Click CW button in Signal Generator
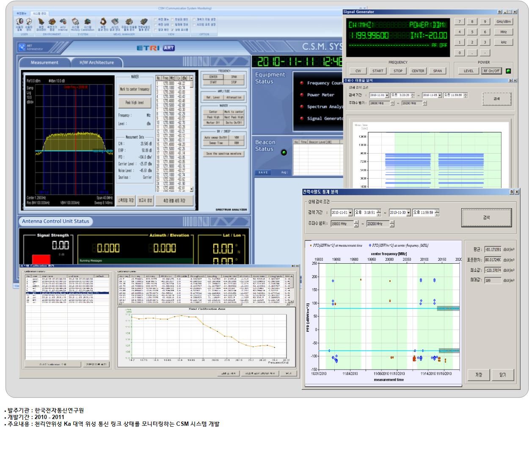The width and height of the screenshot is (529, 455). pyautogui.click(x=358, y=71)
